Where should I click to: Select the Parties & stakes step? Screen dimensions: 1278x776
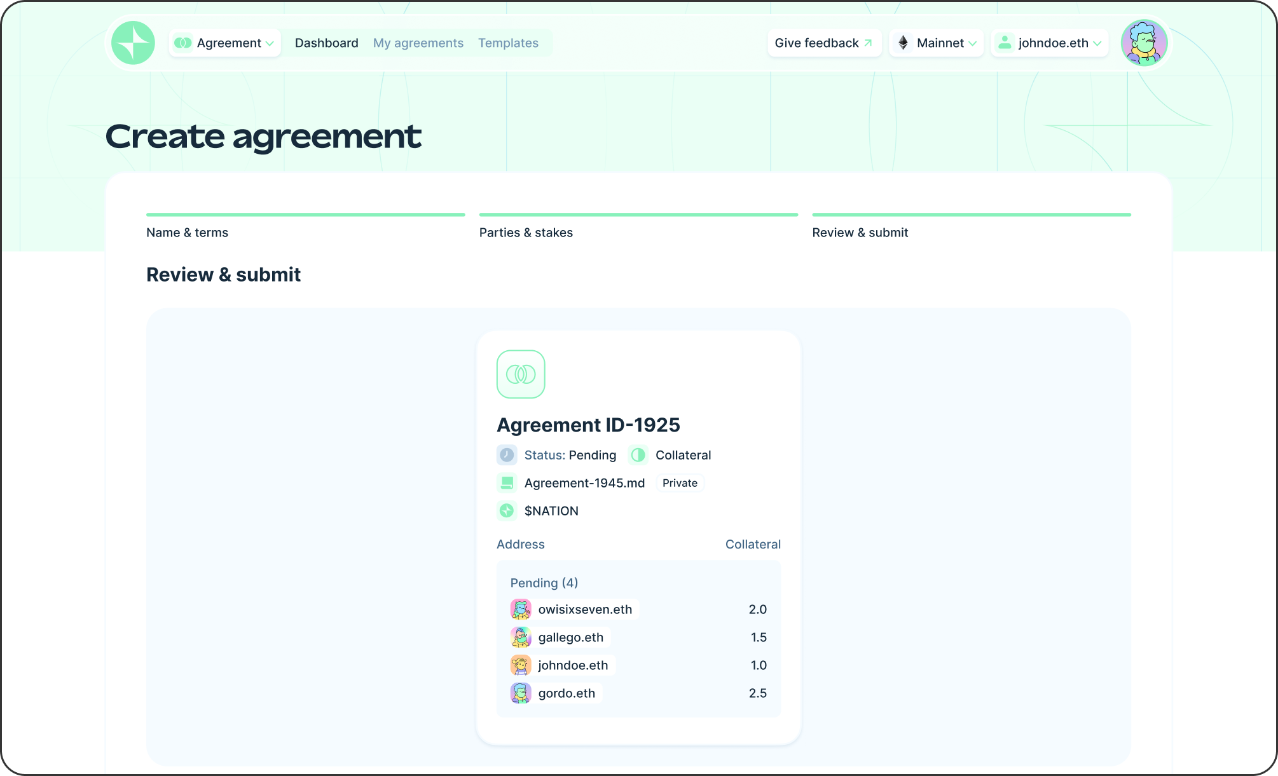coord(526,233)
